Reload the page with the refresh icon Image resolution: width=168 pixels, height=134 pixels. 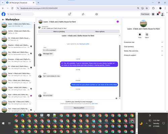(x=12, y=8)
